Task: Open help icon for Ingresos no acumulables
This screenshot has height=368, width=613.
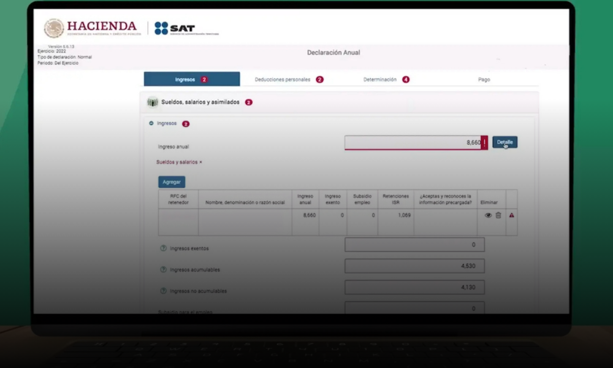Action: (x=164, y=291)
